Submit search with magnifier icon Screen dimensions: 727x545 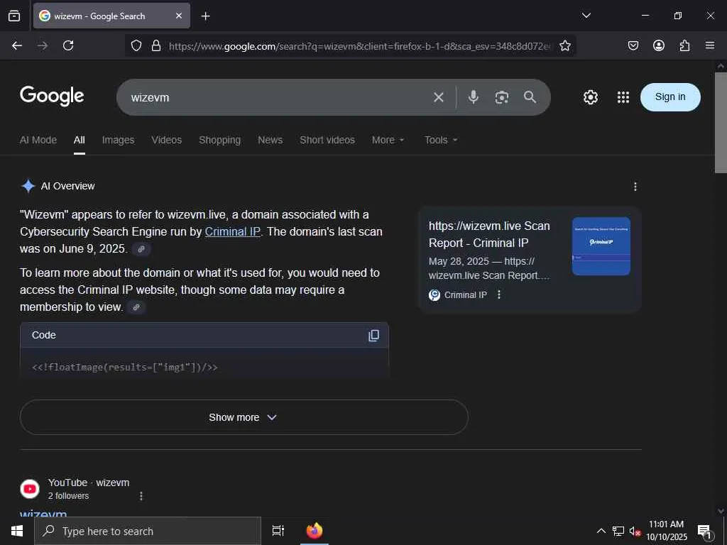[530, 97]
